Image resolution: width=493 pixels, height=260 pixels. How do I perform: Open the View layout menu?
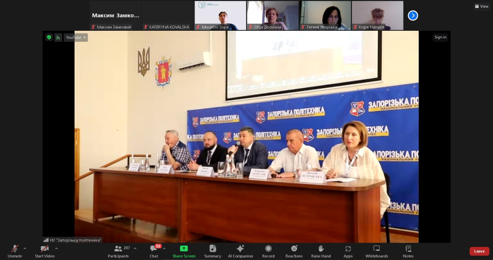(481, 6)
